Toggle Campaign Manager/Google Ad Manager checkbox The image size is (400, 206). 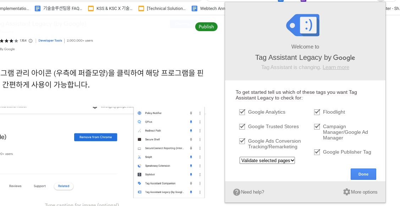coord(317,126)
